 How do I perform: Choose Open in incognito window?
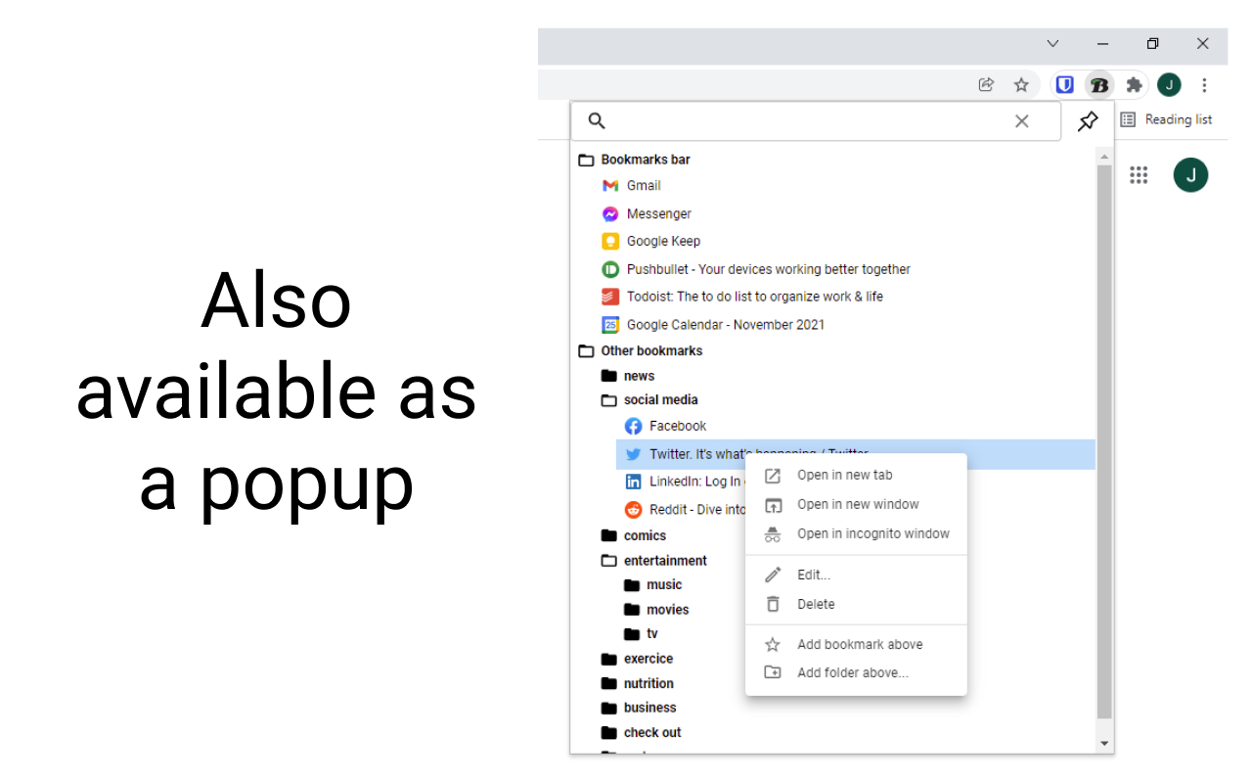(x=856, y=534)
